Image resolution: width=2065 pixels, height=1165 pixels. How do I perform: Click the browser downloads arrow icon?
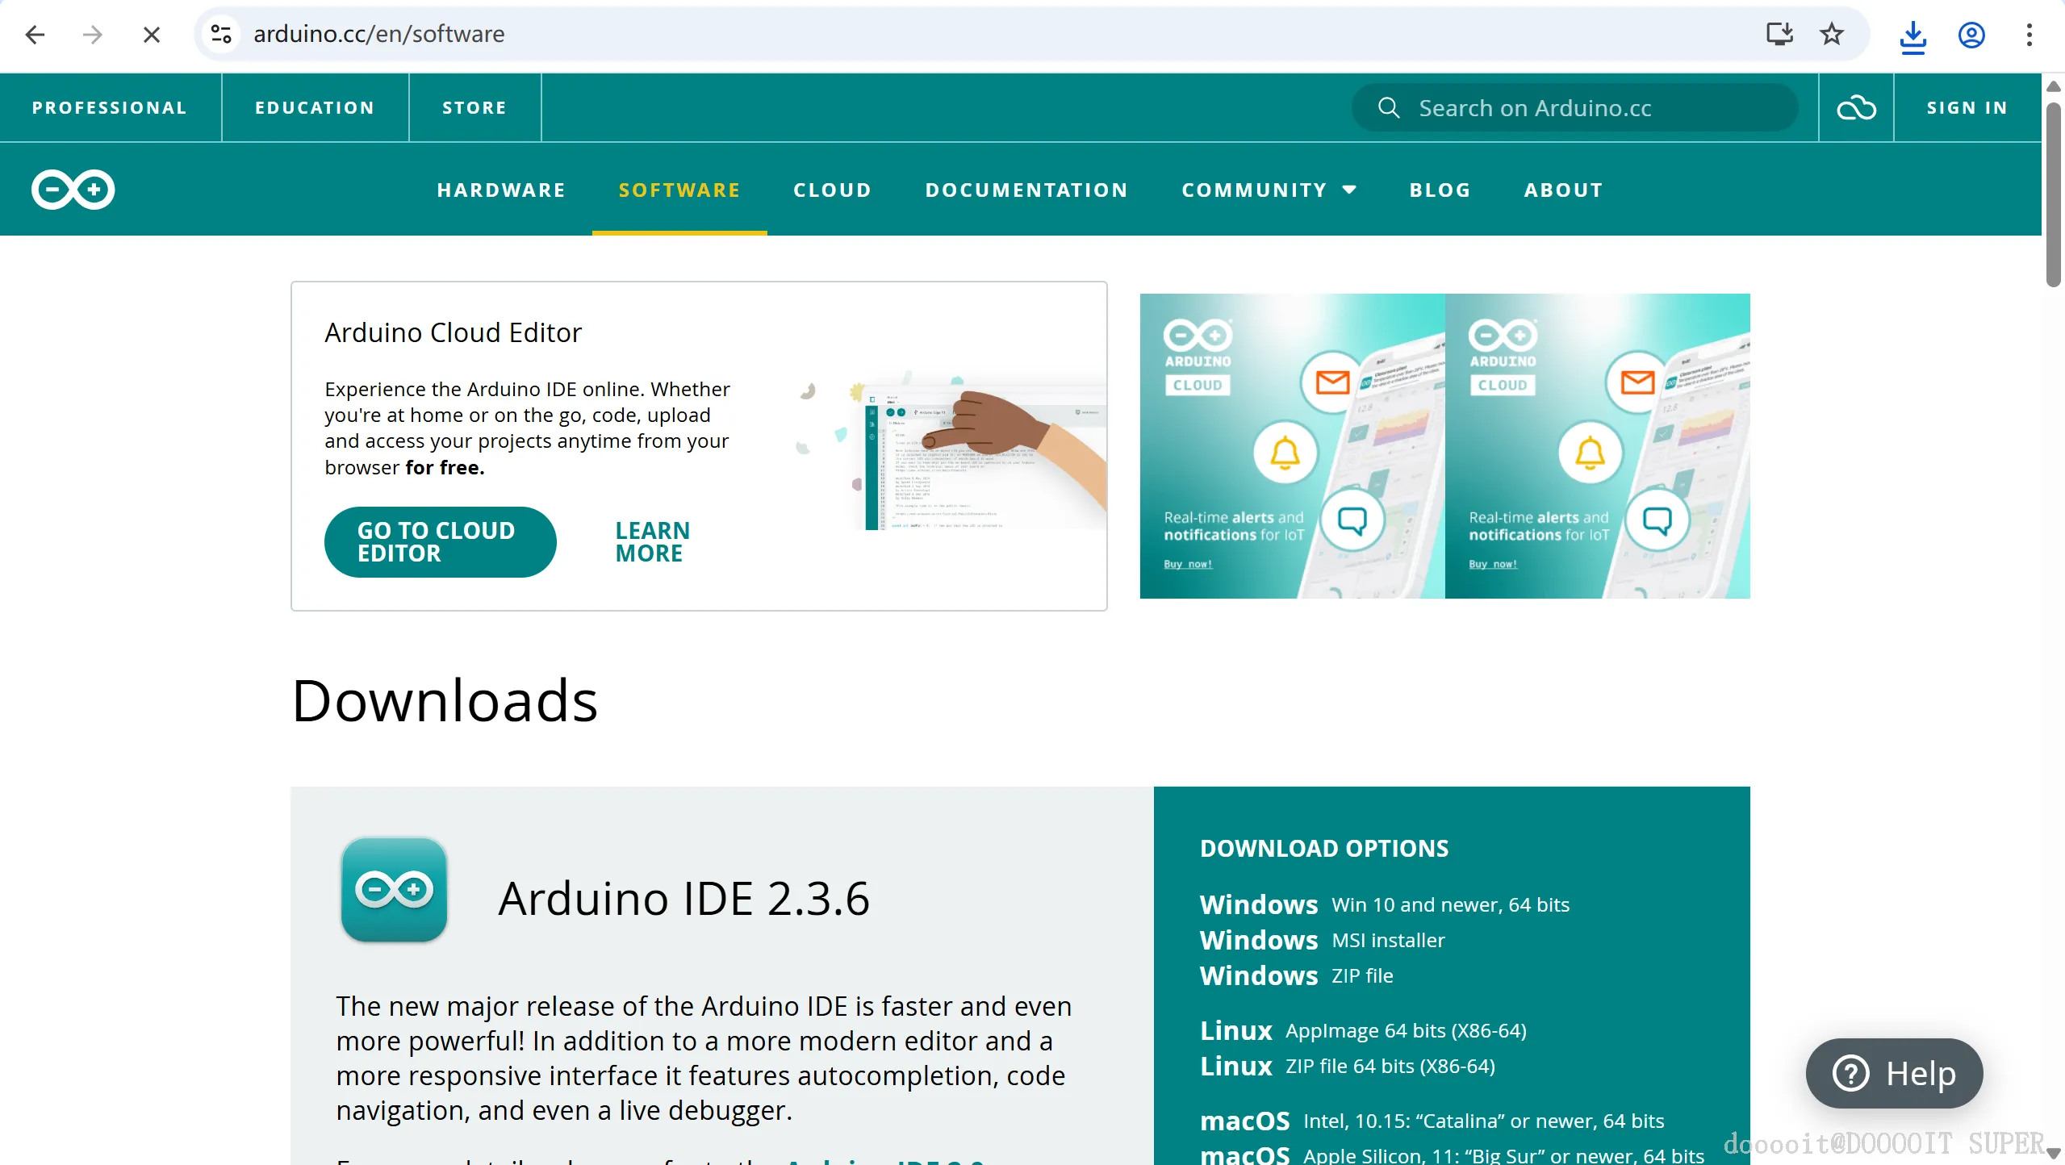pyautogui.click(x=1912, y=35)
